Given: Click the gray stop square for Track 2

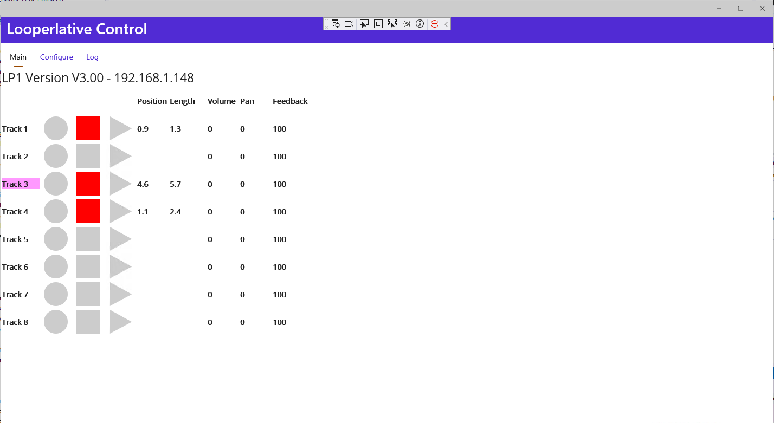Looking at the screenshot, I should [88, 156].
